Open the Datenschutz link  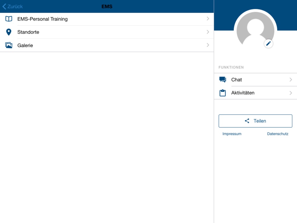[278, 134]
